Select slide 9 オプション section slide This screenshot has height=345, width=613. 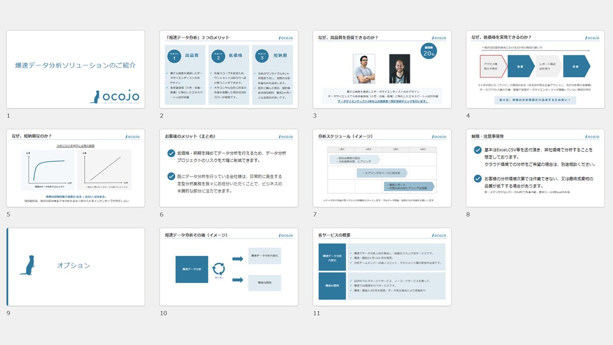[75, 267]
